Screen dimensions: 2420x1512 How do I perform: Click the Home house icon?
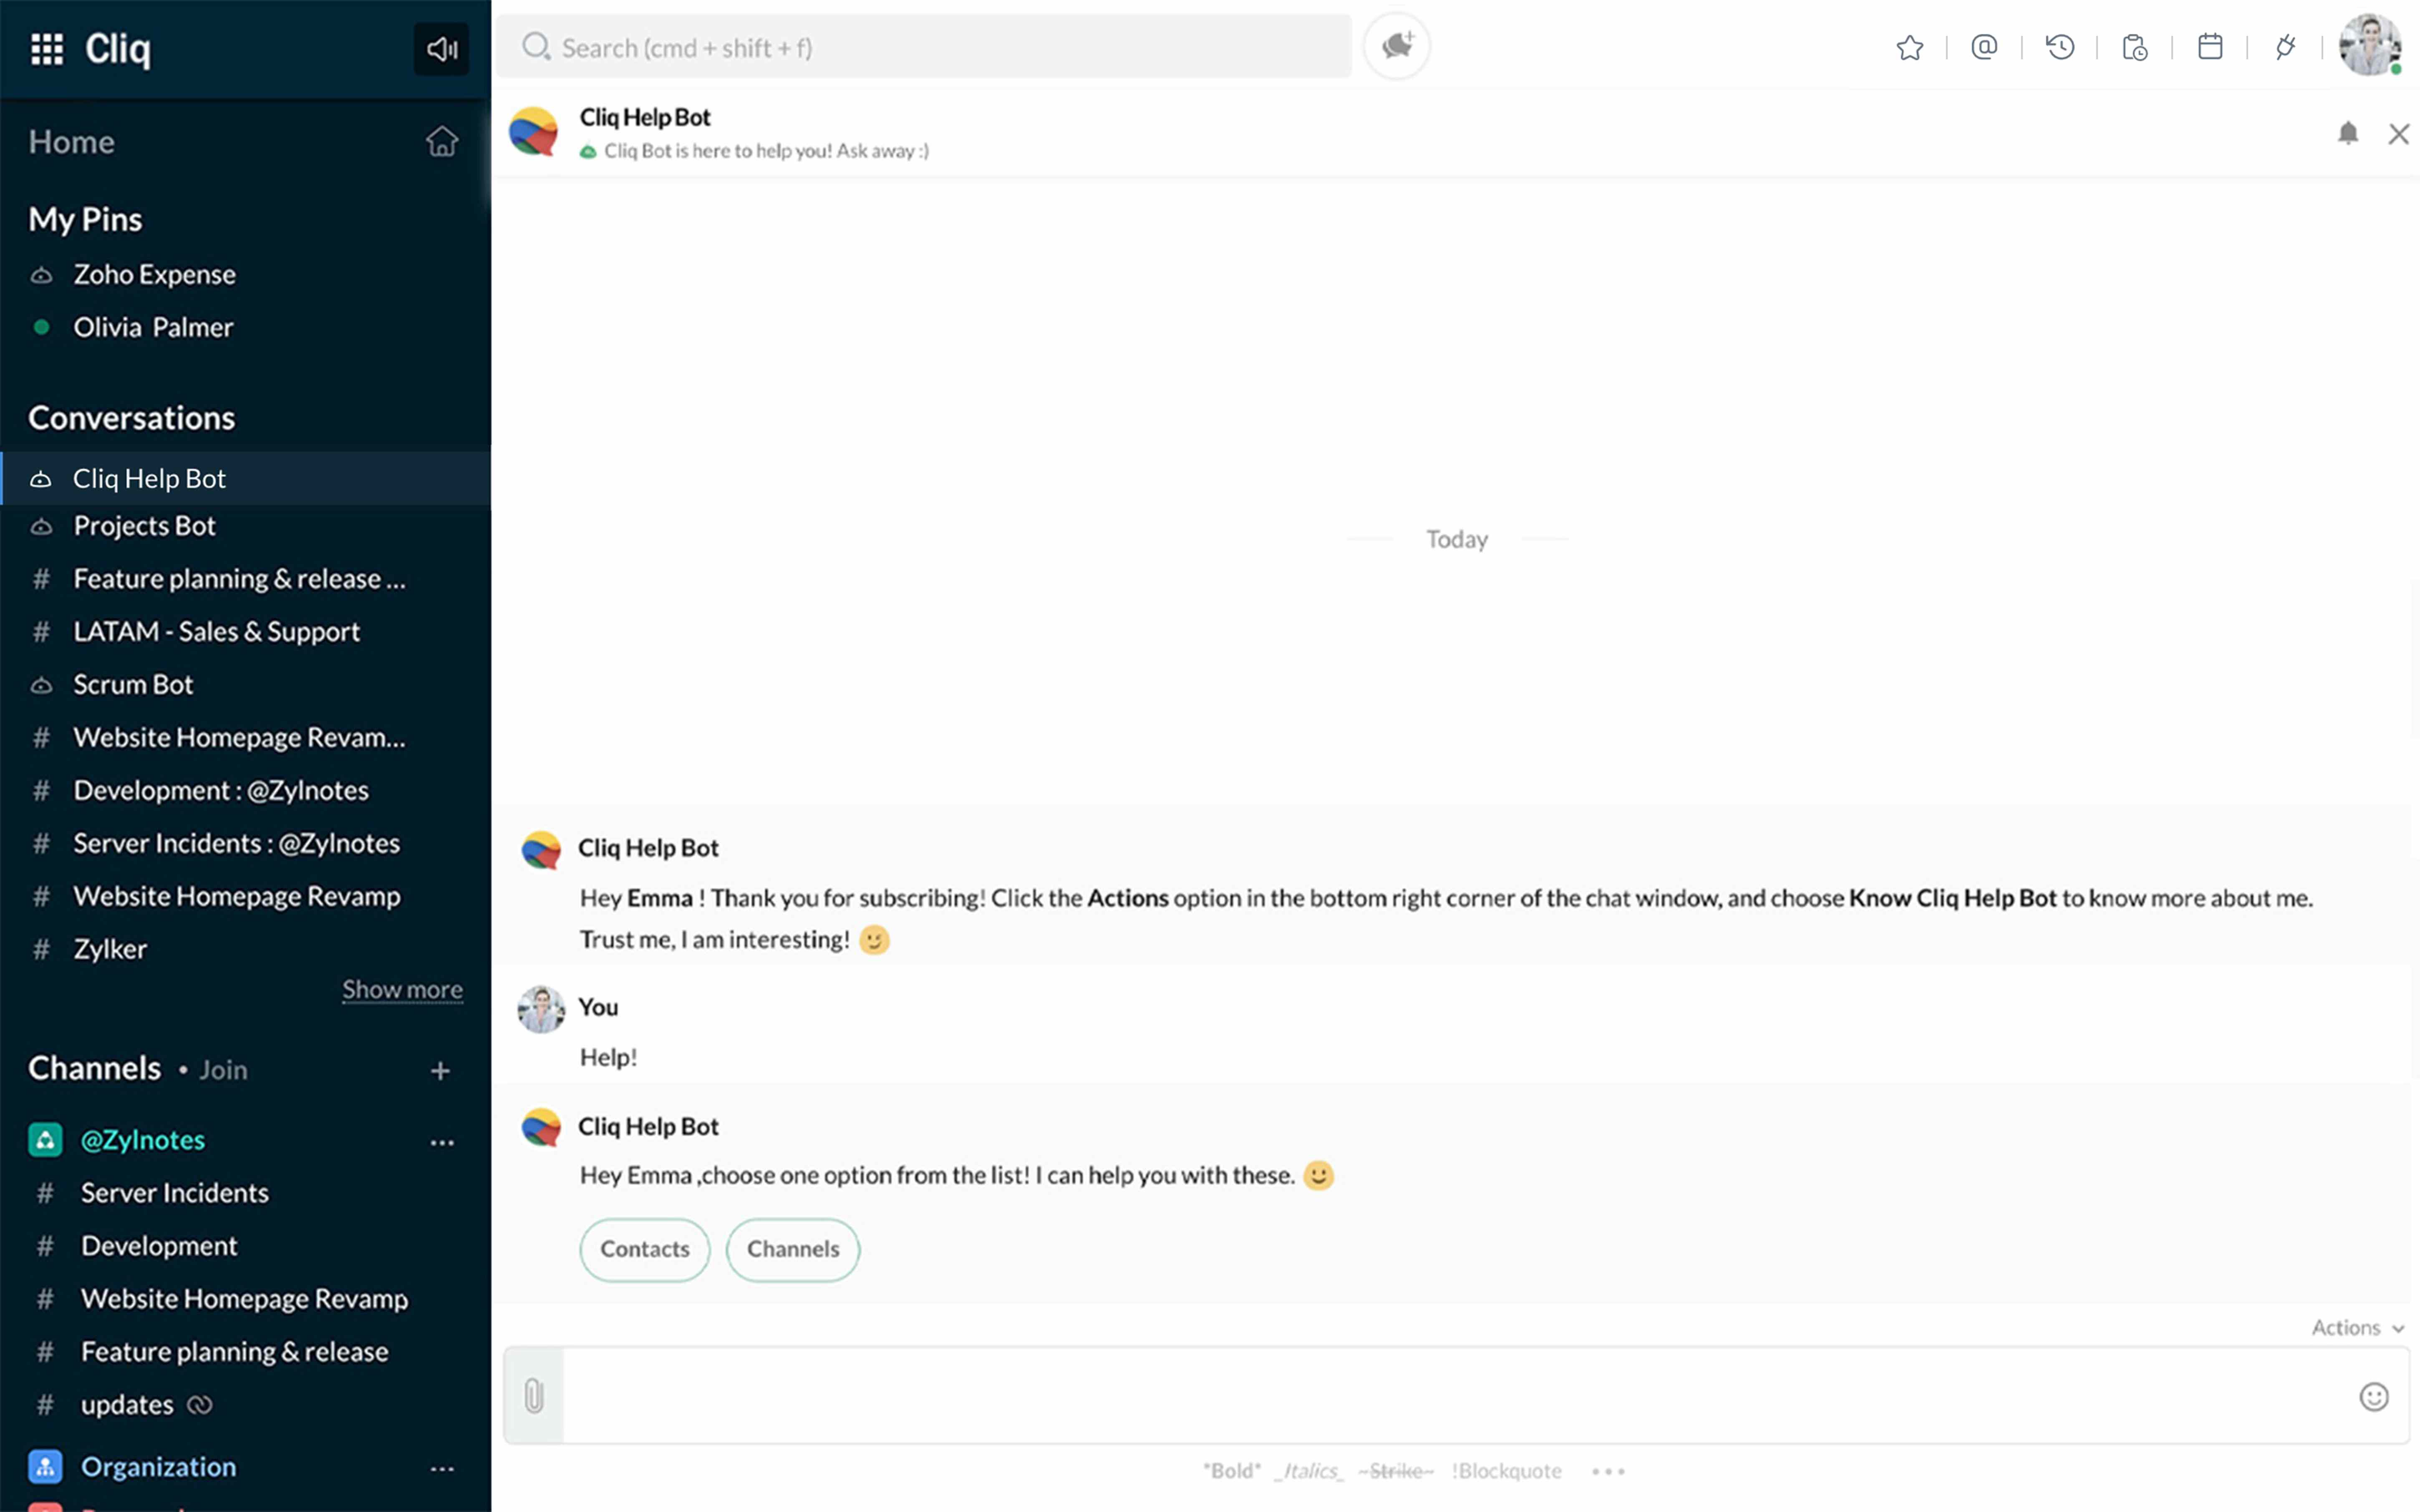(441, 141)
